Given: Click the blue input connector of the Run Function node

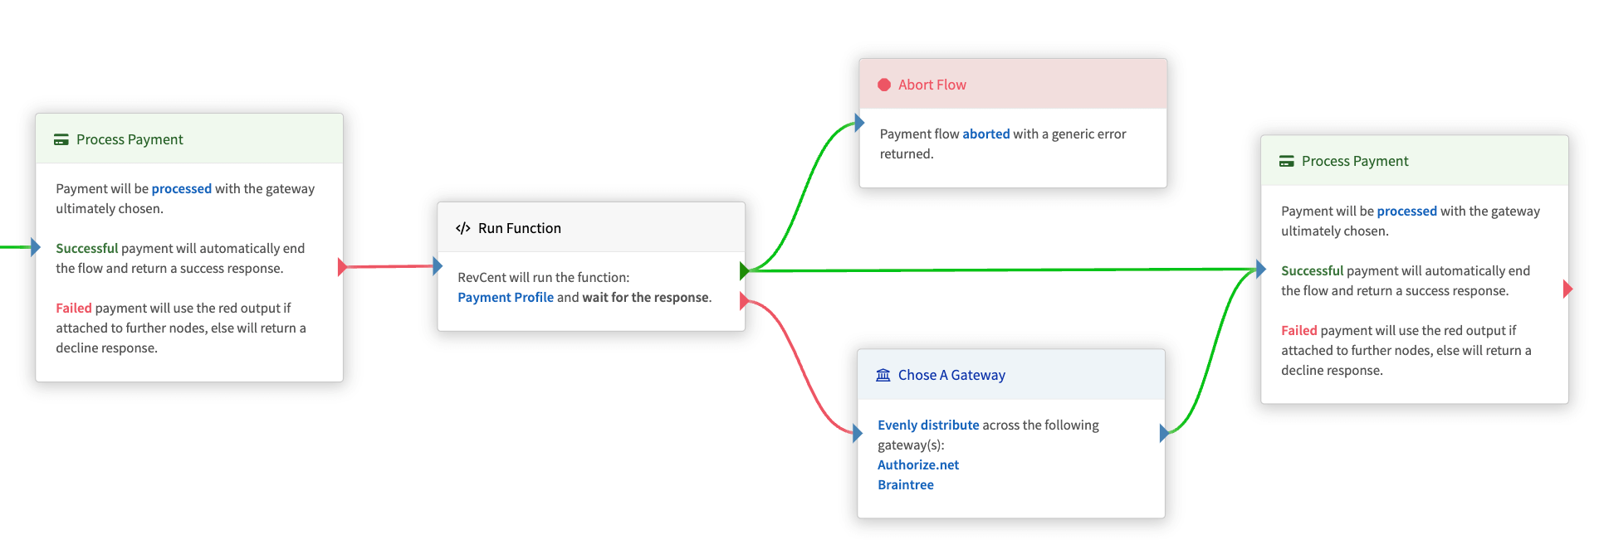Looking at the screenshot, I should (438, 266).
